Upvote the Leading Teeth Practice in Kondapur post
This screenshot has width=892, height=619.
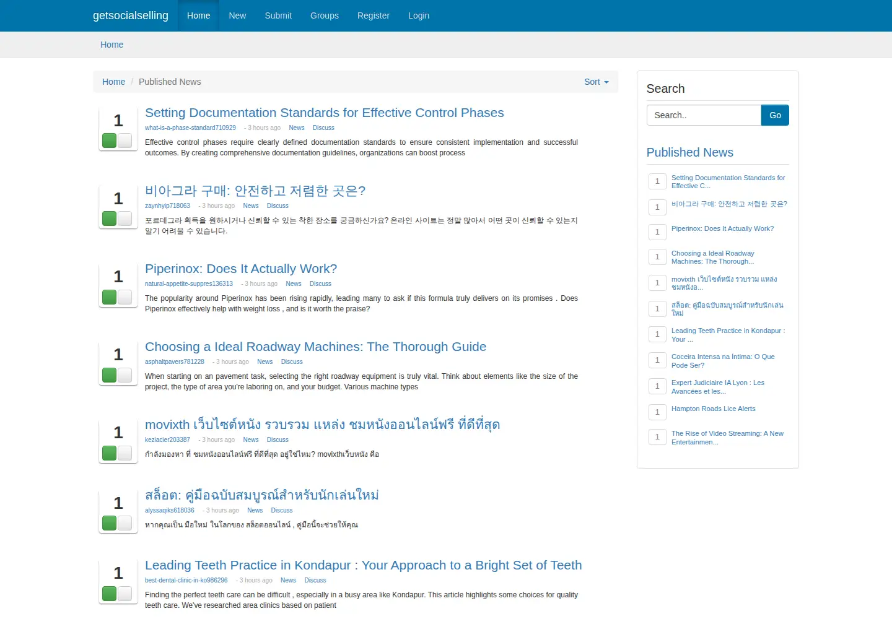[x=110, y=593]
